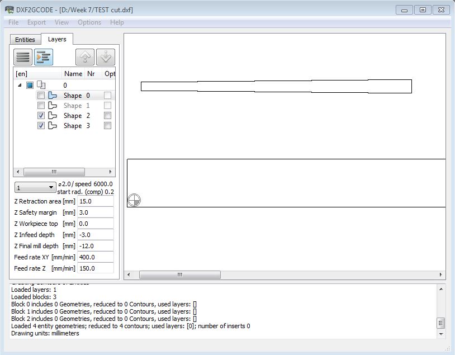This screenshot has height=355, width=455.
Task: Click the Name column header
Action: coord(73,74)
